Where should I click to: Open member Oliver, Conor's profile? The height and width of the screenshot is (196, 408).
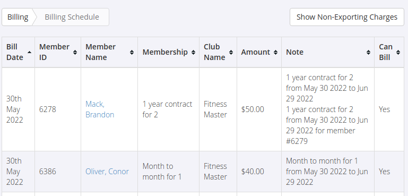[x=107, y=172]
